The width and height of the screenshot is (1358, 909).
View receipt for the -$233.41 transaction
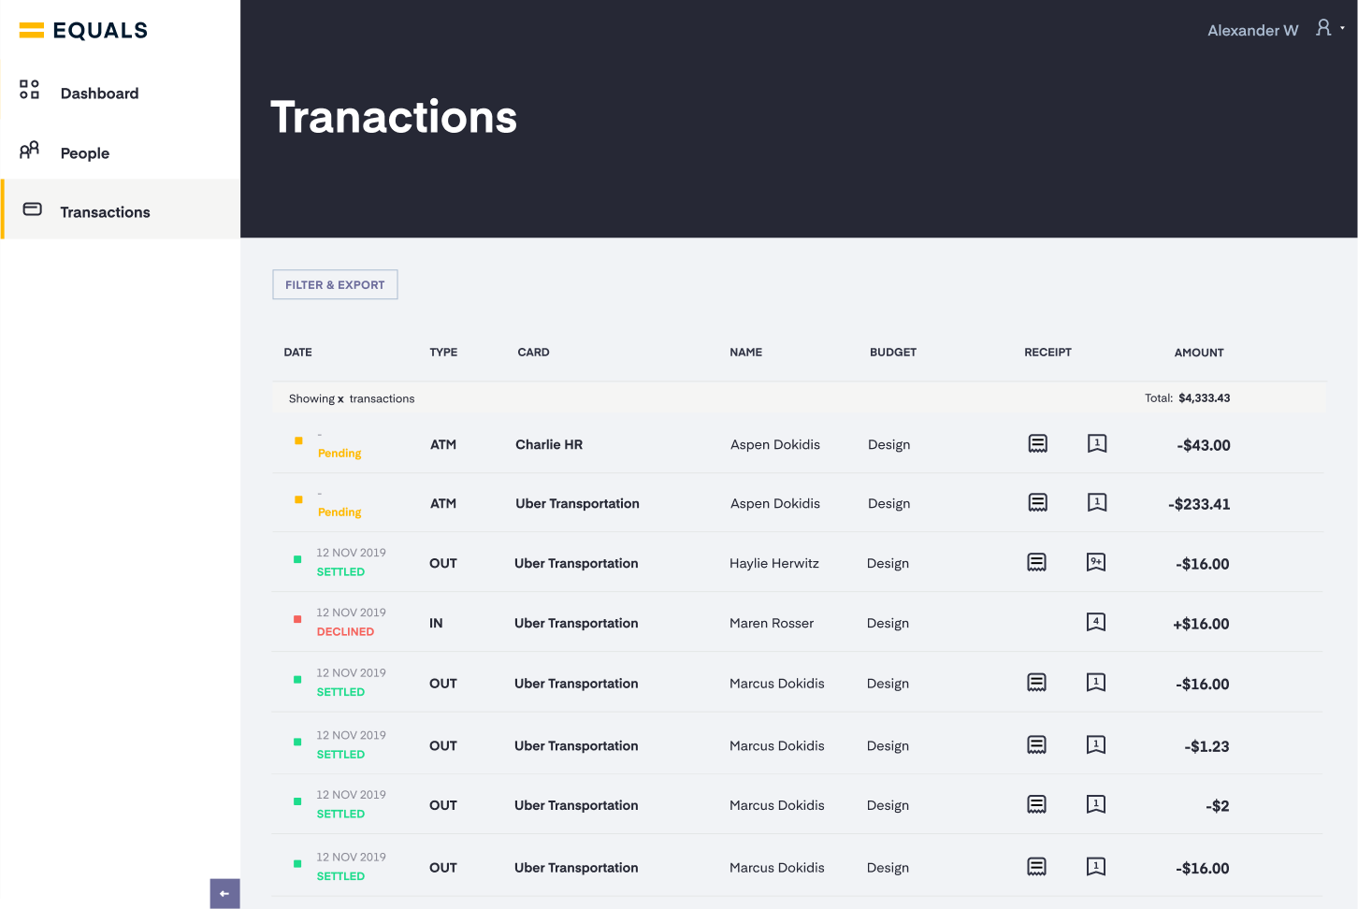coord(1038,503)
